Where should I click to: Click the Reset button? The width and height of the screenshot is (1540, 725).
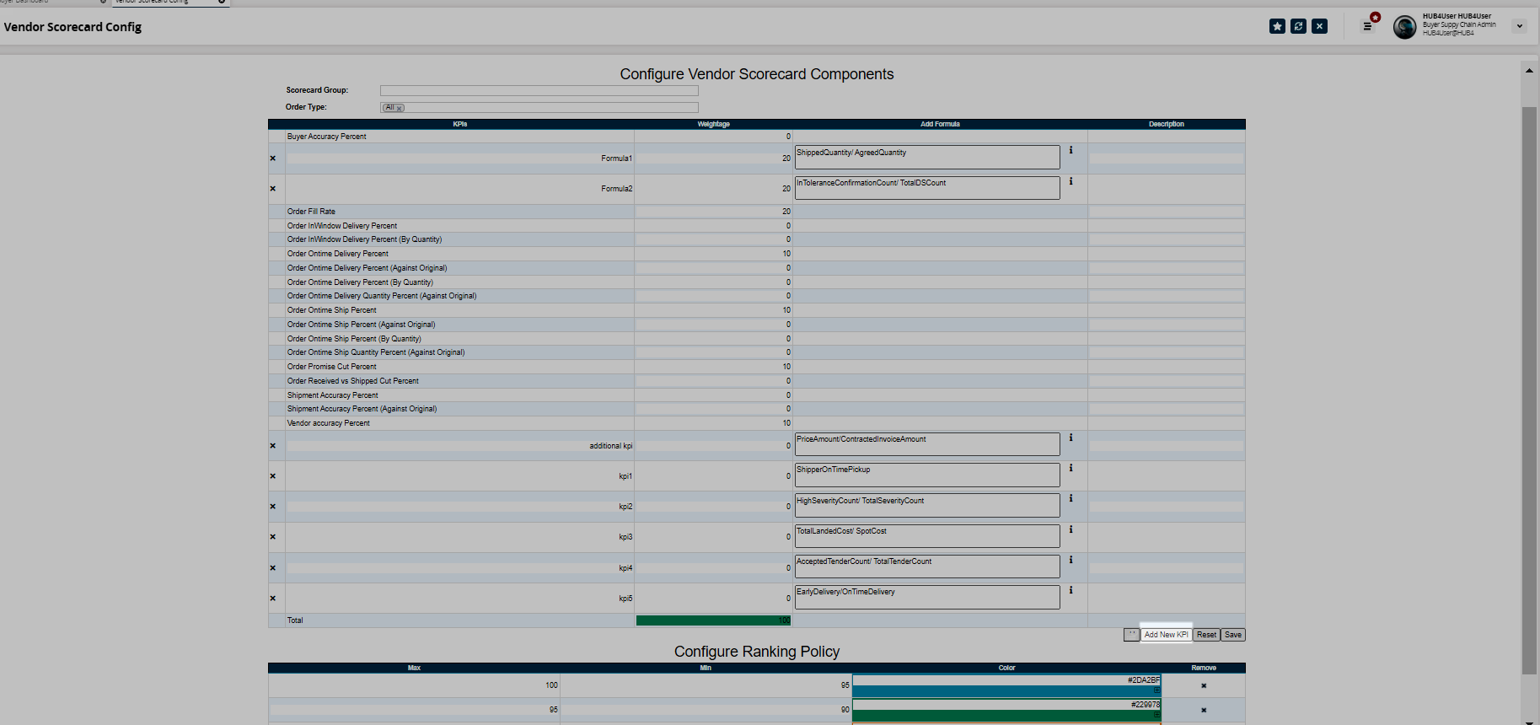pos(1206,635)
